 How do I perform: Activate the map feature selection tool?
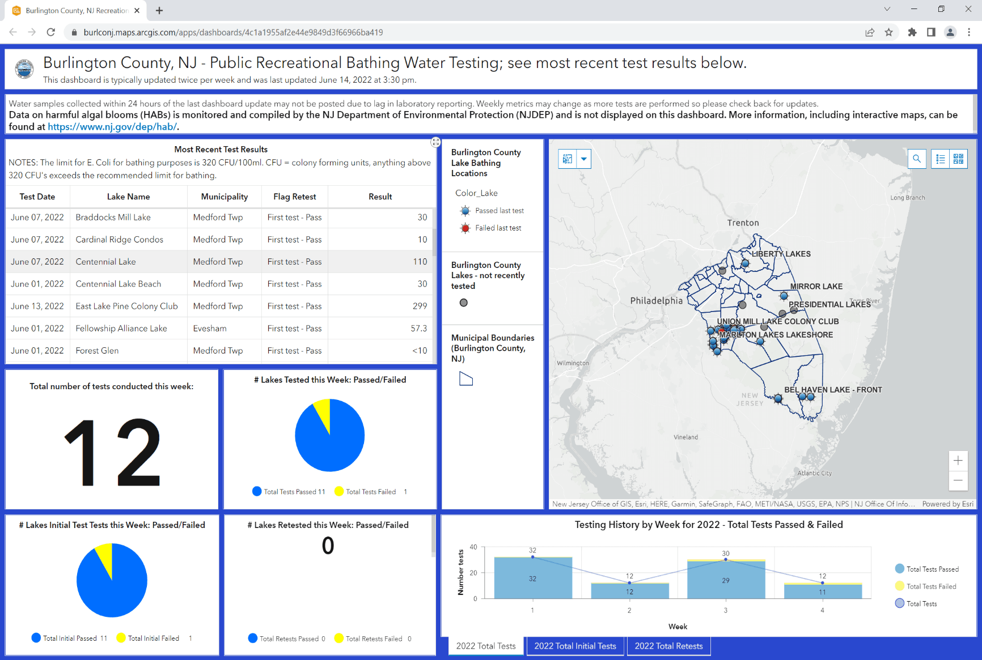pyautogui.click(x=568, y=159)
